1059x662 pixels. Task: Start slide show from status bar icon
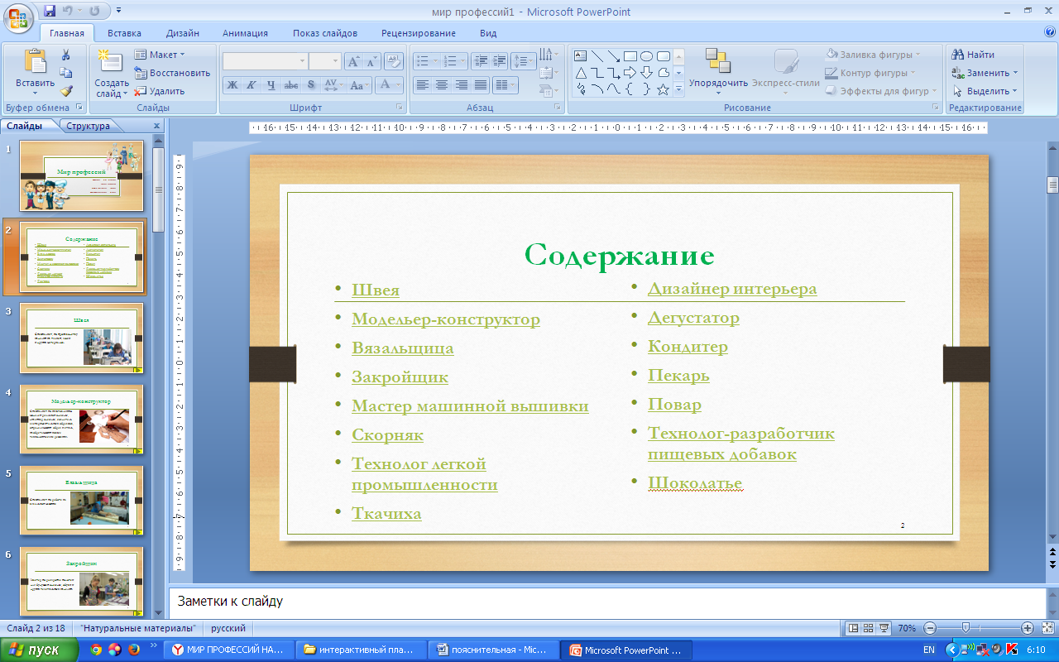pos(884,628)
